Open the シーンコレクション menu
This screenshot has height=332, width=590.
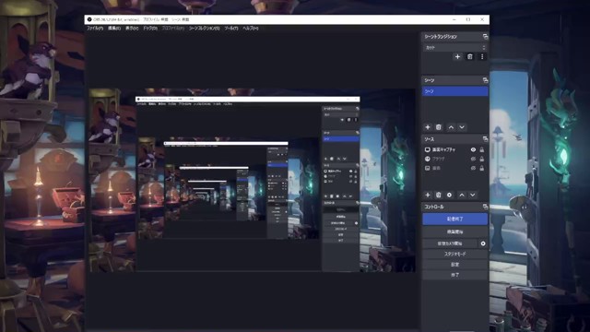pos(204,29)
